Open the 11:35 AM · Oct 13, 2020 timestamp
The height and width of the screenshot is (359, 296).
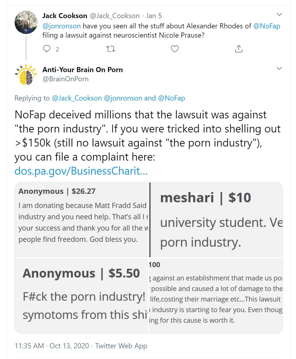52,346
